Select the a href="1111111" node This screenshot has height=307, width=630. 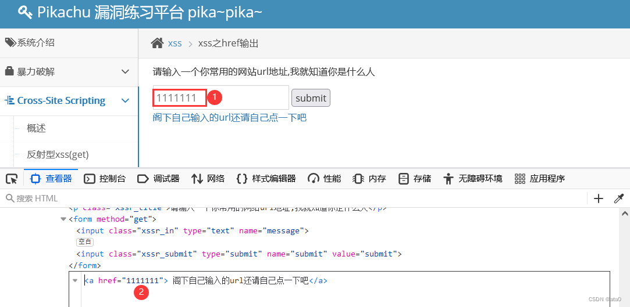click(206, 281)
